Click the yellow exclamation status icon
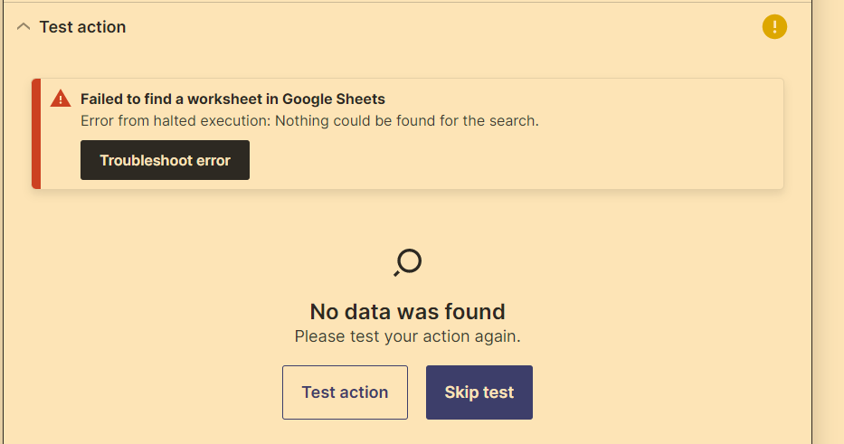This screenshot has height=444, width=844. pyautogui.click(x=774, y=26)
